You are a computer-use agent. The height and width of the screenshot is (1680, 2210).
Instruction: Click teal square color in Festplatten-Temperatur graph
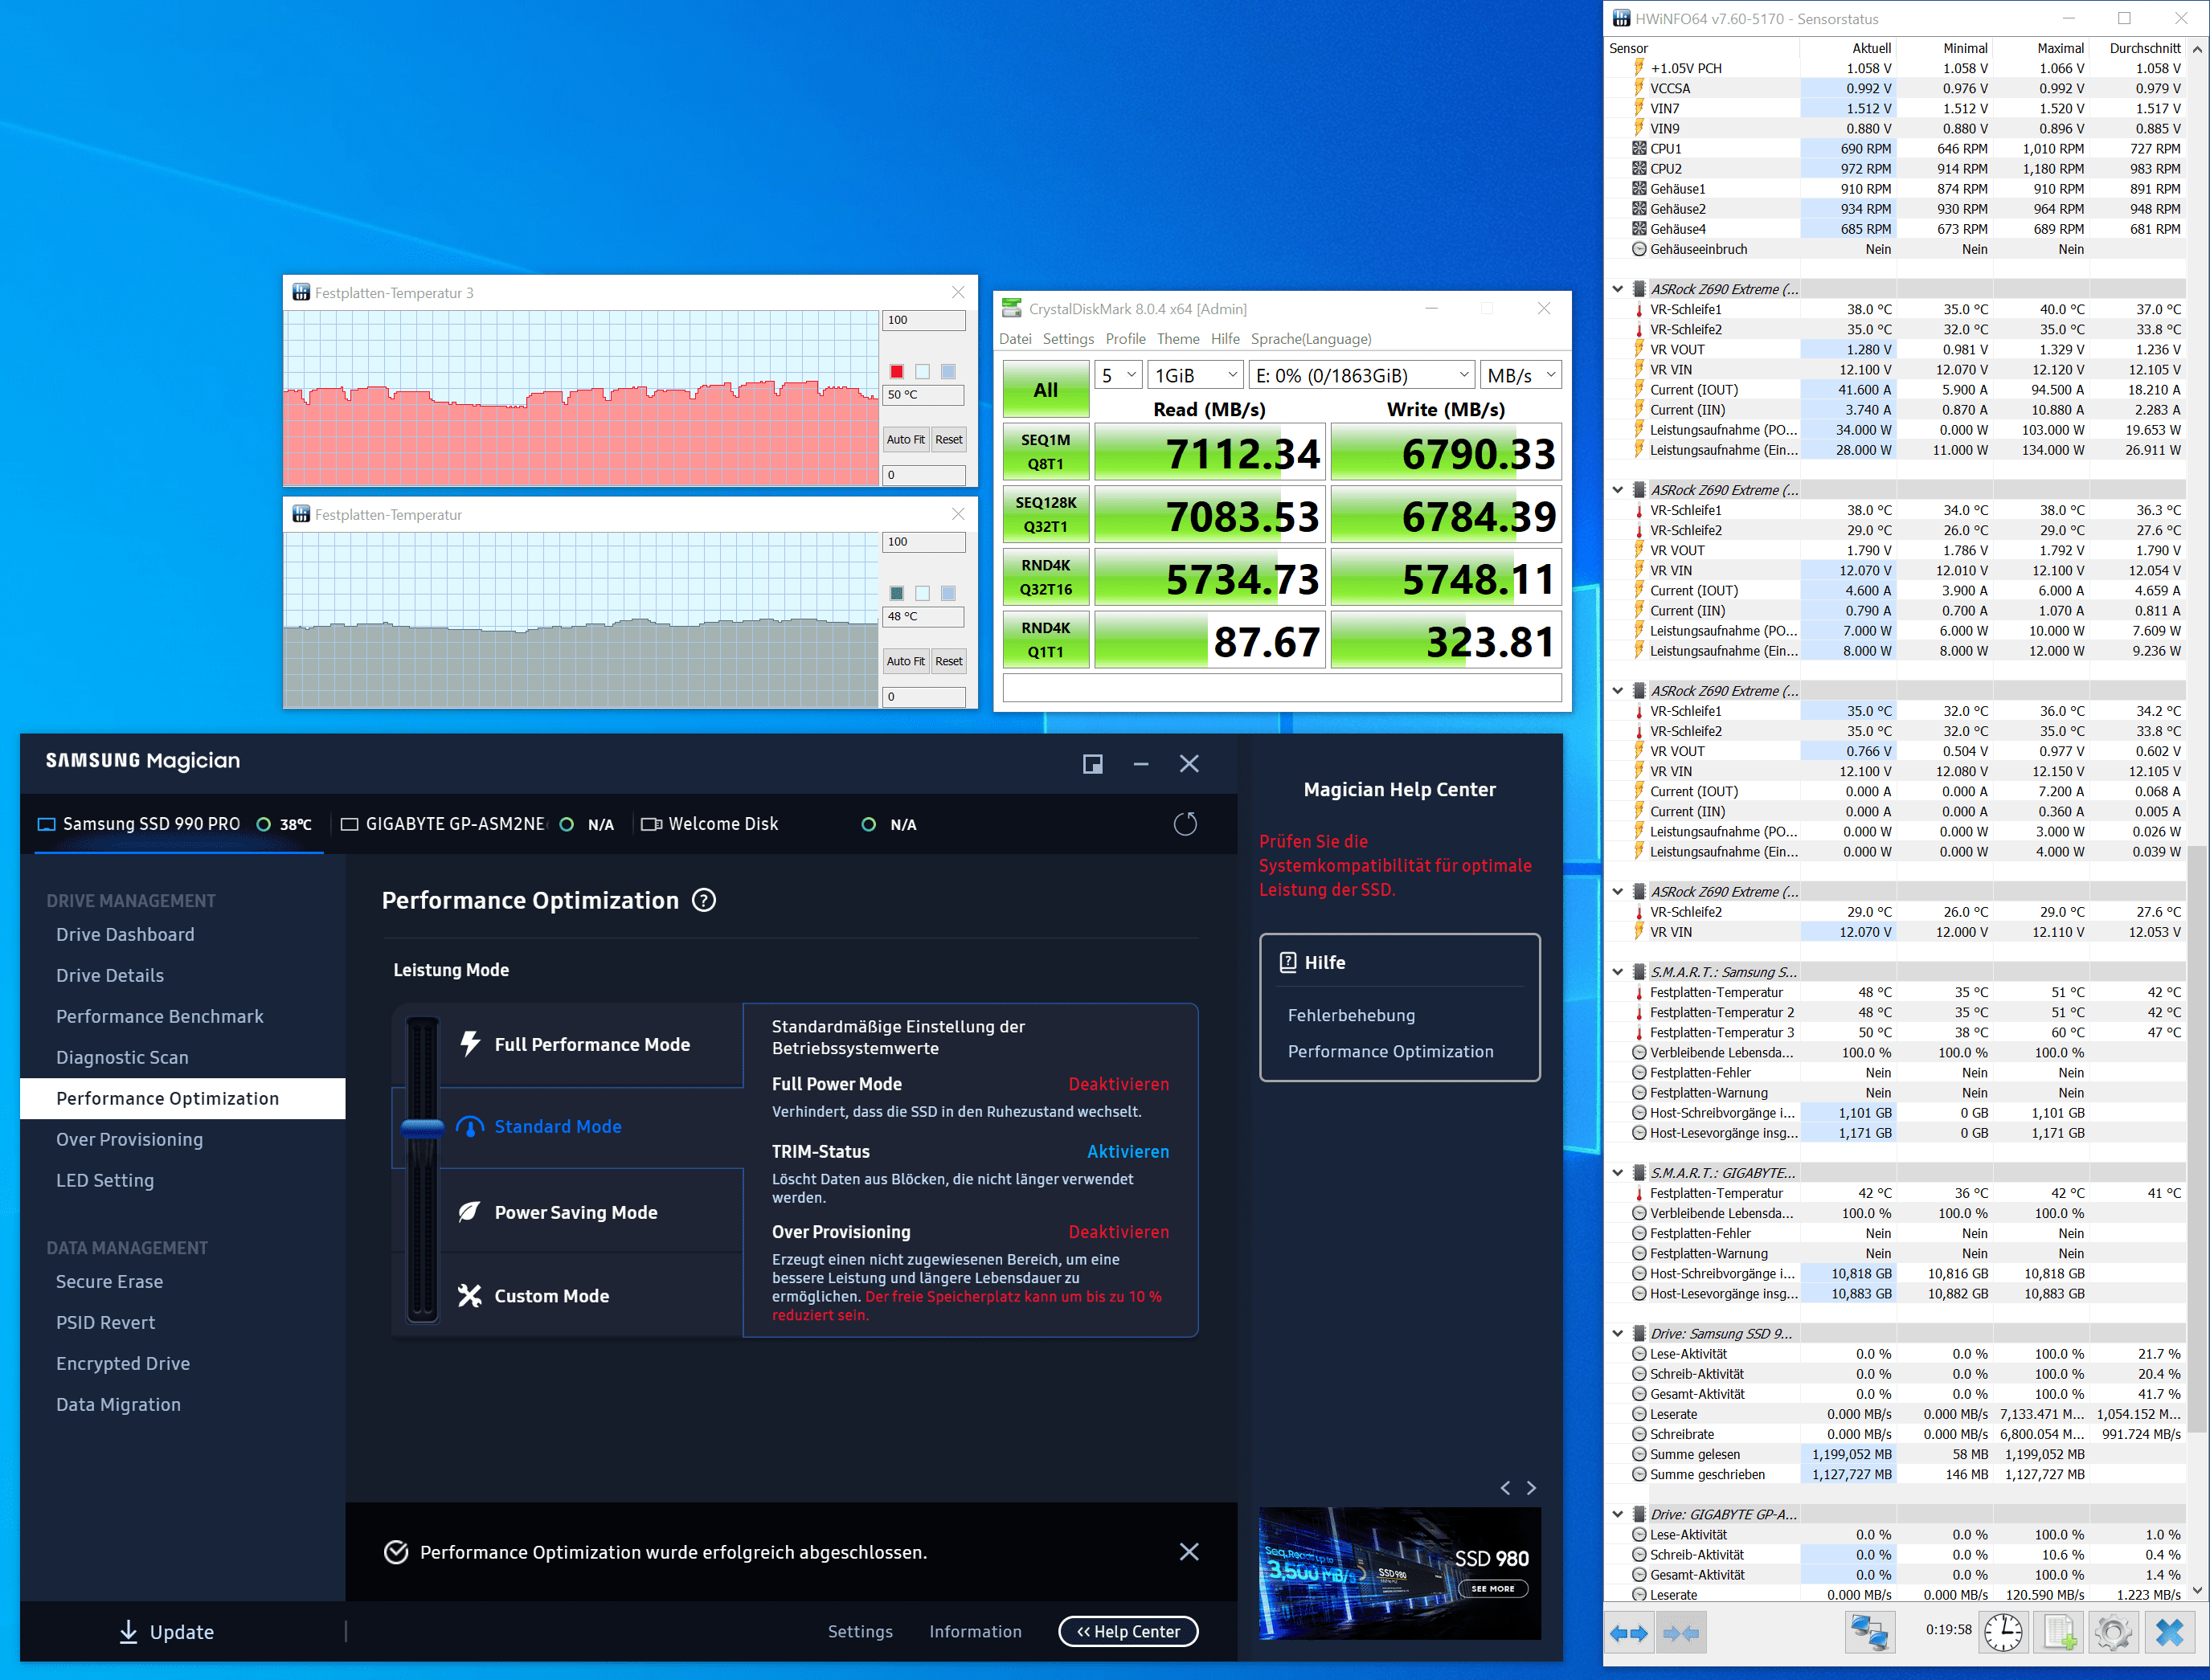pos(896,594)
